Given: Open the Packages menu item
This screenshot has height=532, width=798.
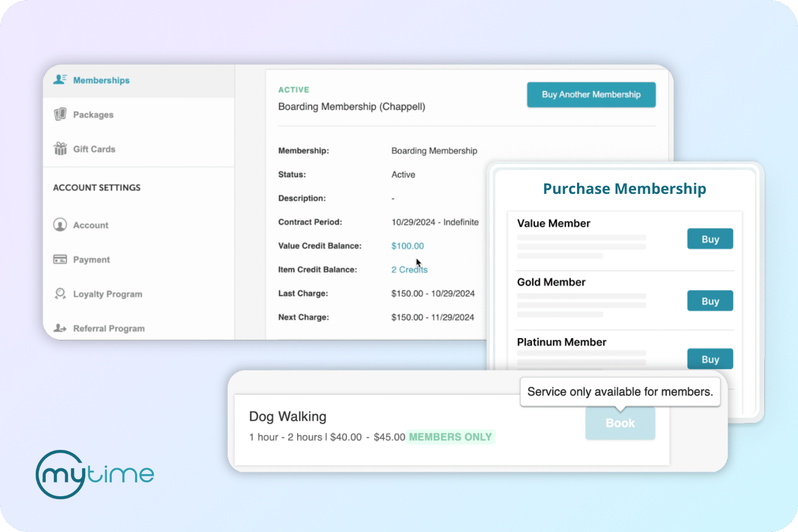Looking at the screenshot, I should 93,115.
